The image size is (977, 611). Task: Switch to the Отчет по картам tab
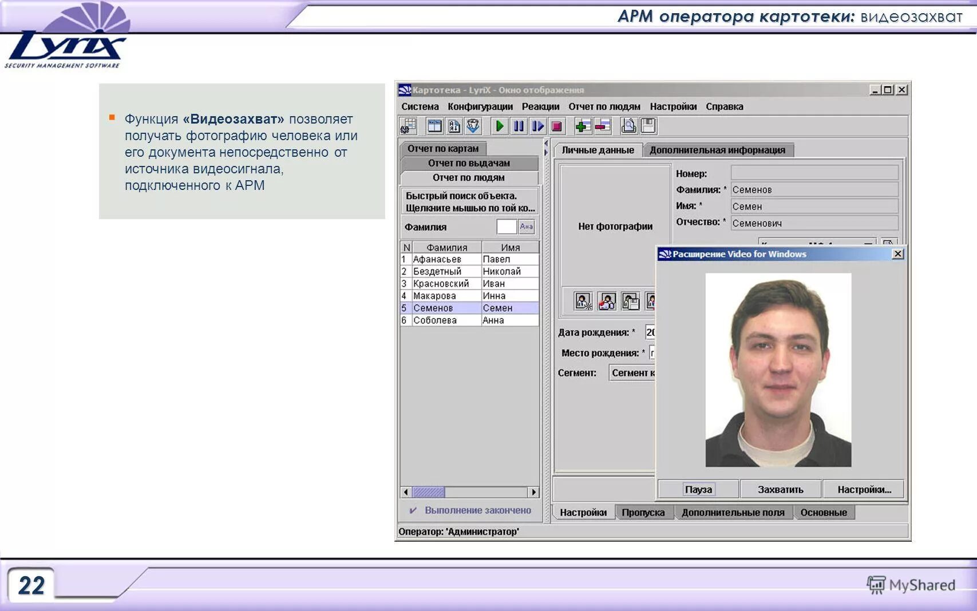coord(443,148)
